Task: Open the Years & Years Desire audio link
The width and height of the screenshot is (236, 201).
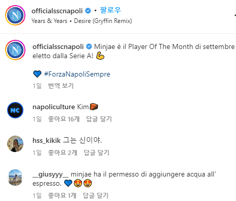Action: (82, 21)
